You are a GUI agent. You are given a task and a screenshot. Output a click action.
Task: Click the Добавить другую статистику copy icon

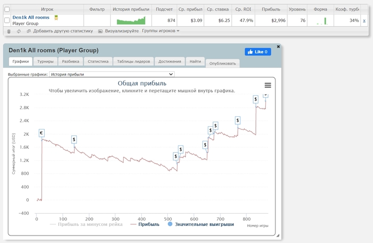tap(29, 31)
